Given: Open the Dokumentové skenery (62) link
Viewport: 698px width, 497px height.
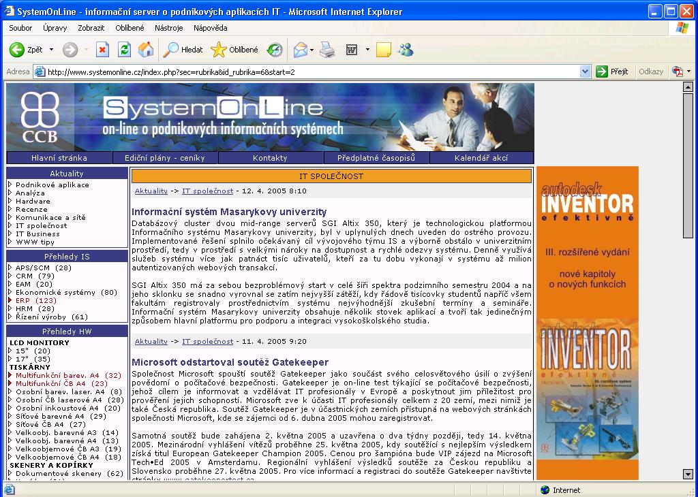Looking at the screenshot, I should pos(70,473).
